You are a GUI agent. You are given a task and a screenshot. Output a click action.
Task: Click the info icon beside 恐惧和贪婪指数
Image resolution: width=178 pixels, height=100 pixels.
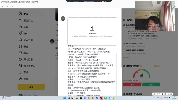[141, 66]
